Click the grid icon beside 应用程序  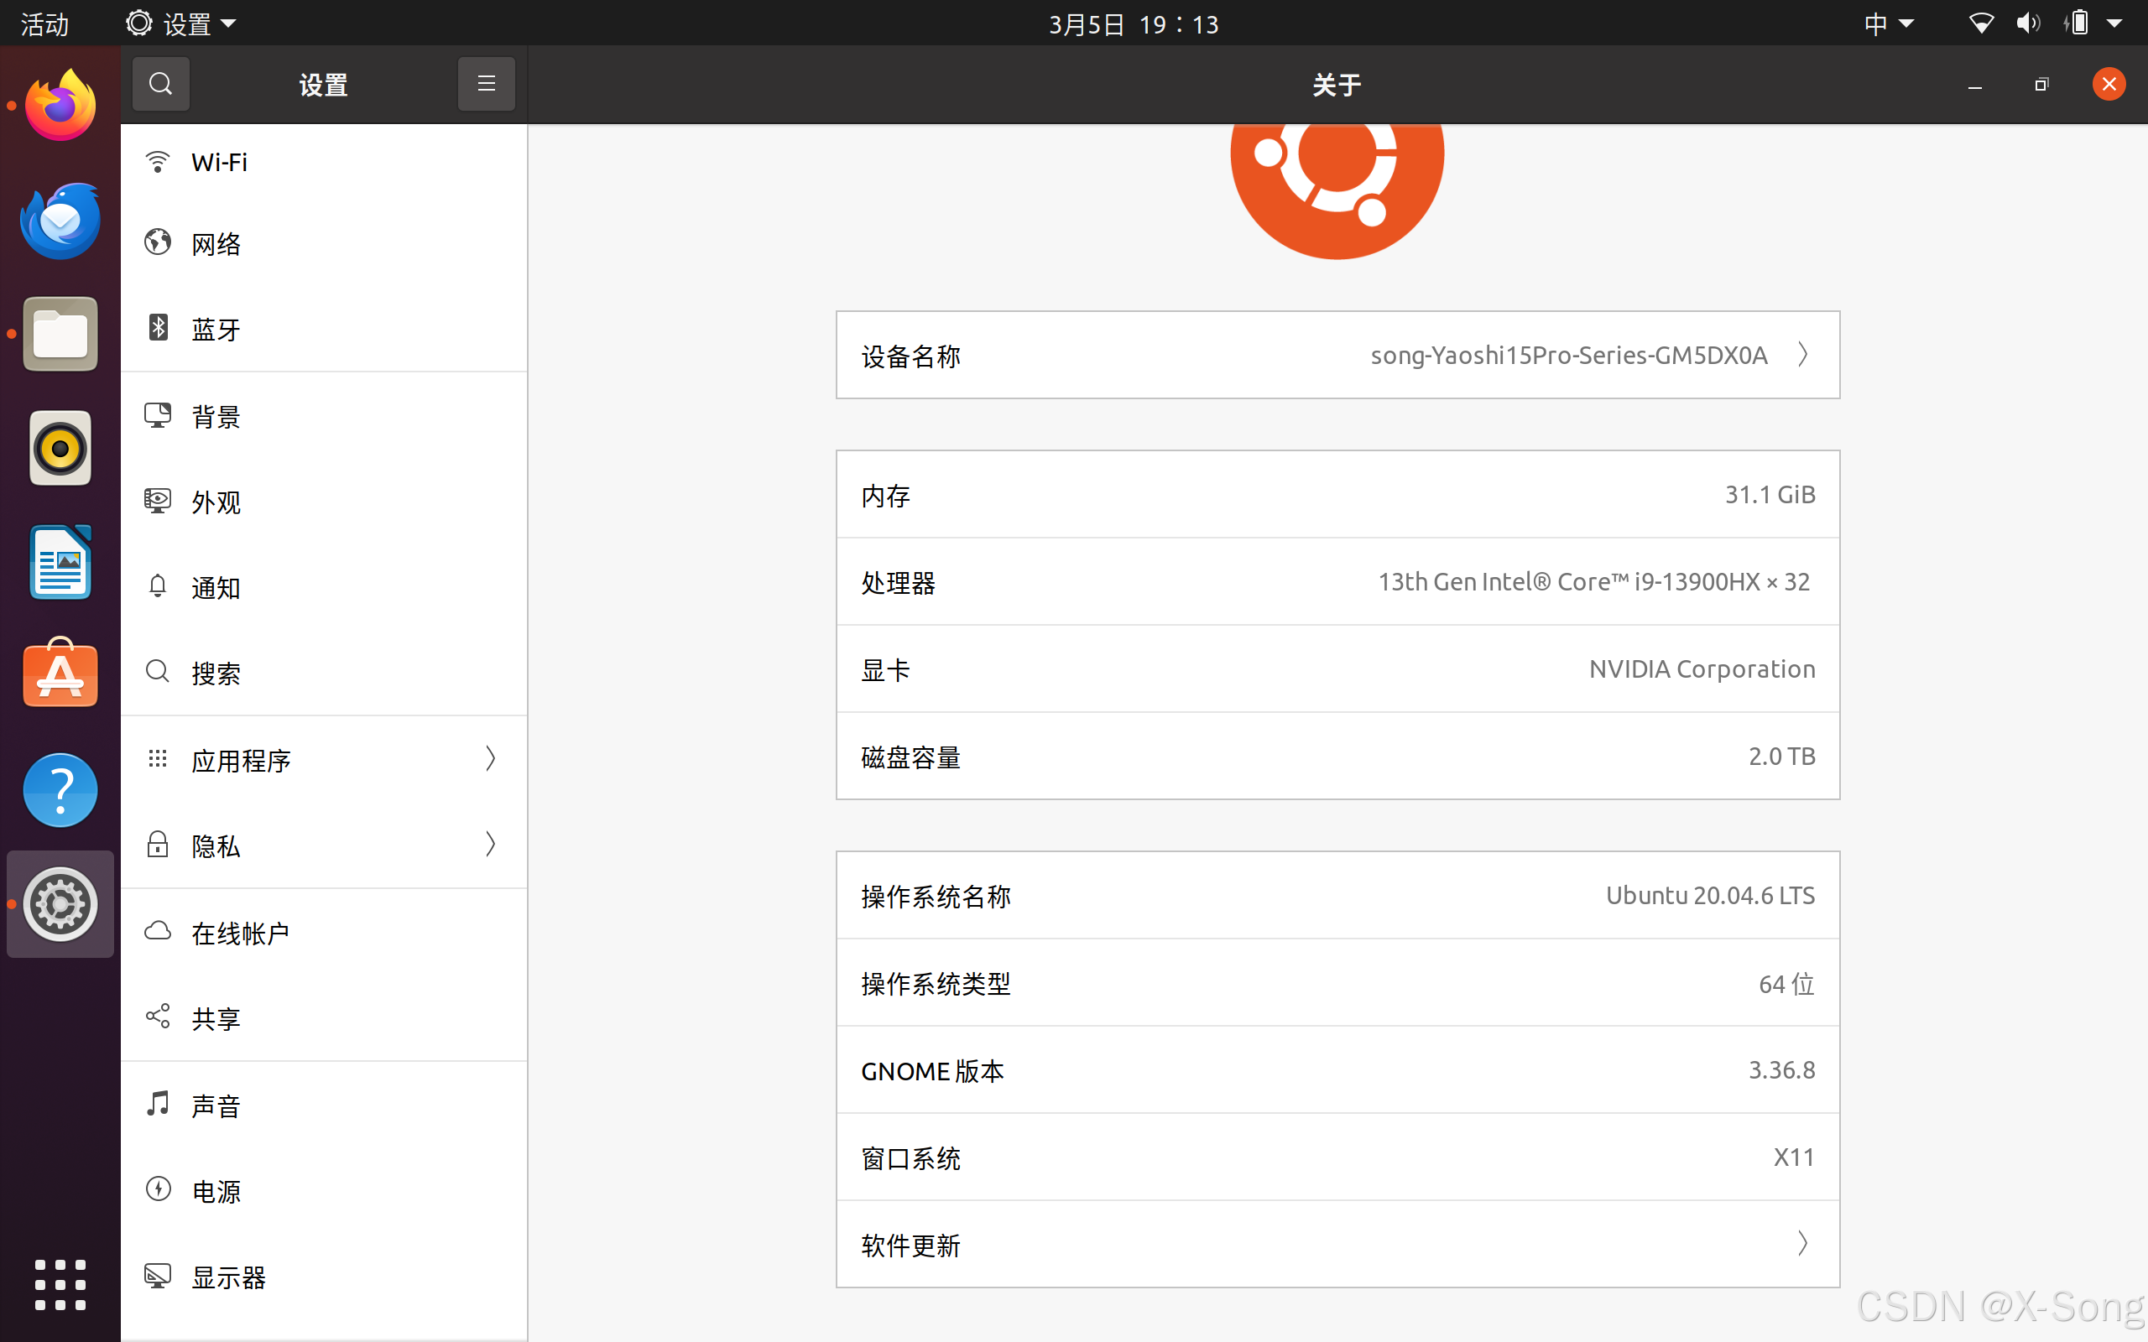pyautogui.click(x=158, y=758)
